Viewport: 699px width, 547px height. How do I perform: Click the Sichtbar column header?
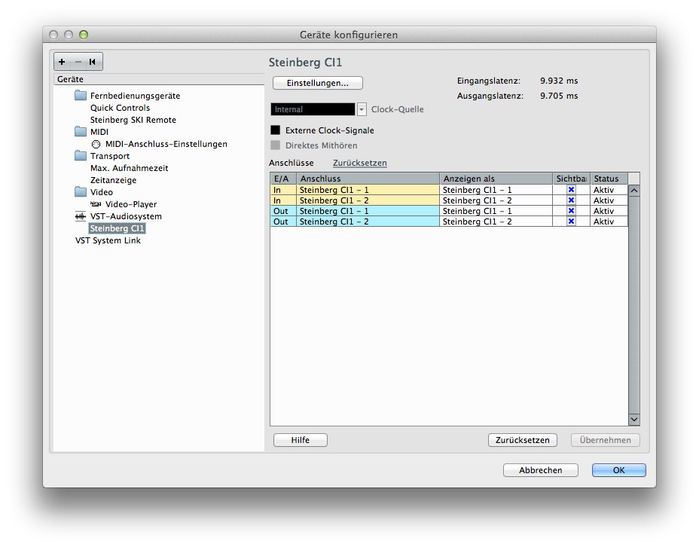click(571, 179)
